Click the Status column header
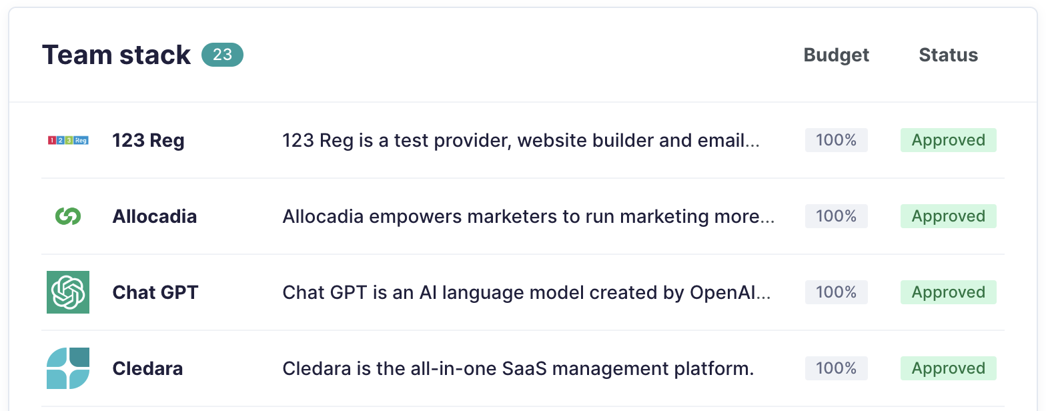 (x=949, y=55)
